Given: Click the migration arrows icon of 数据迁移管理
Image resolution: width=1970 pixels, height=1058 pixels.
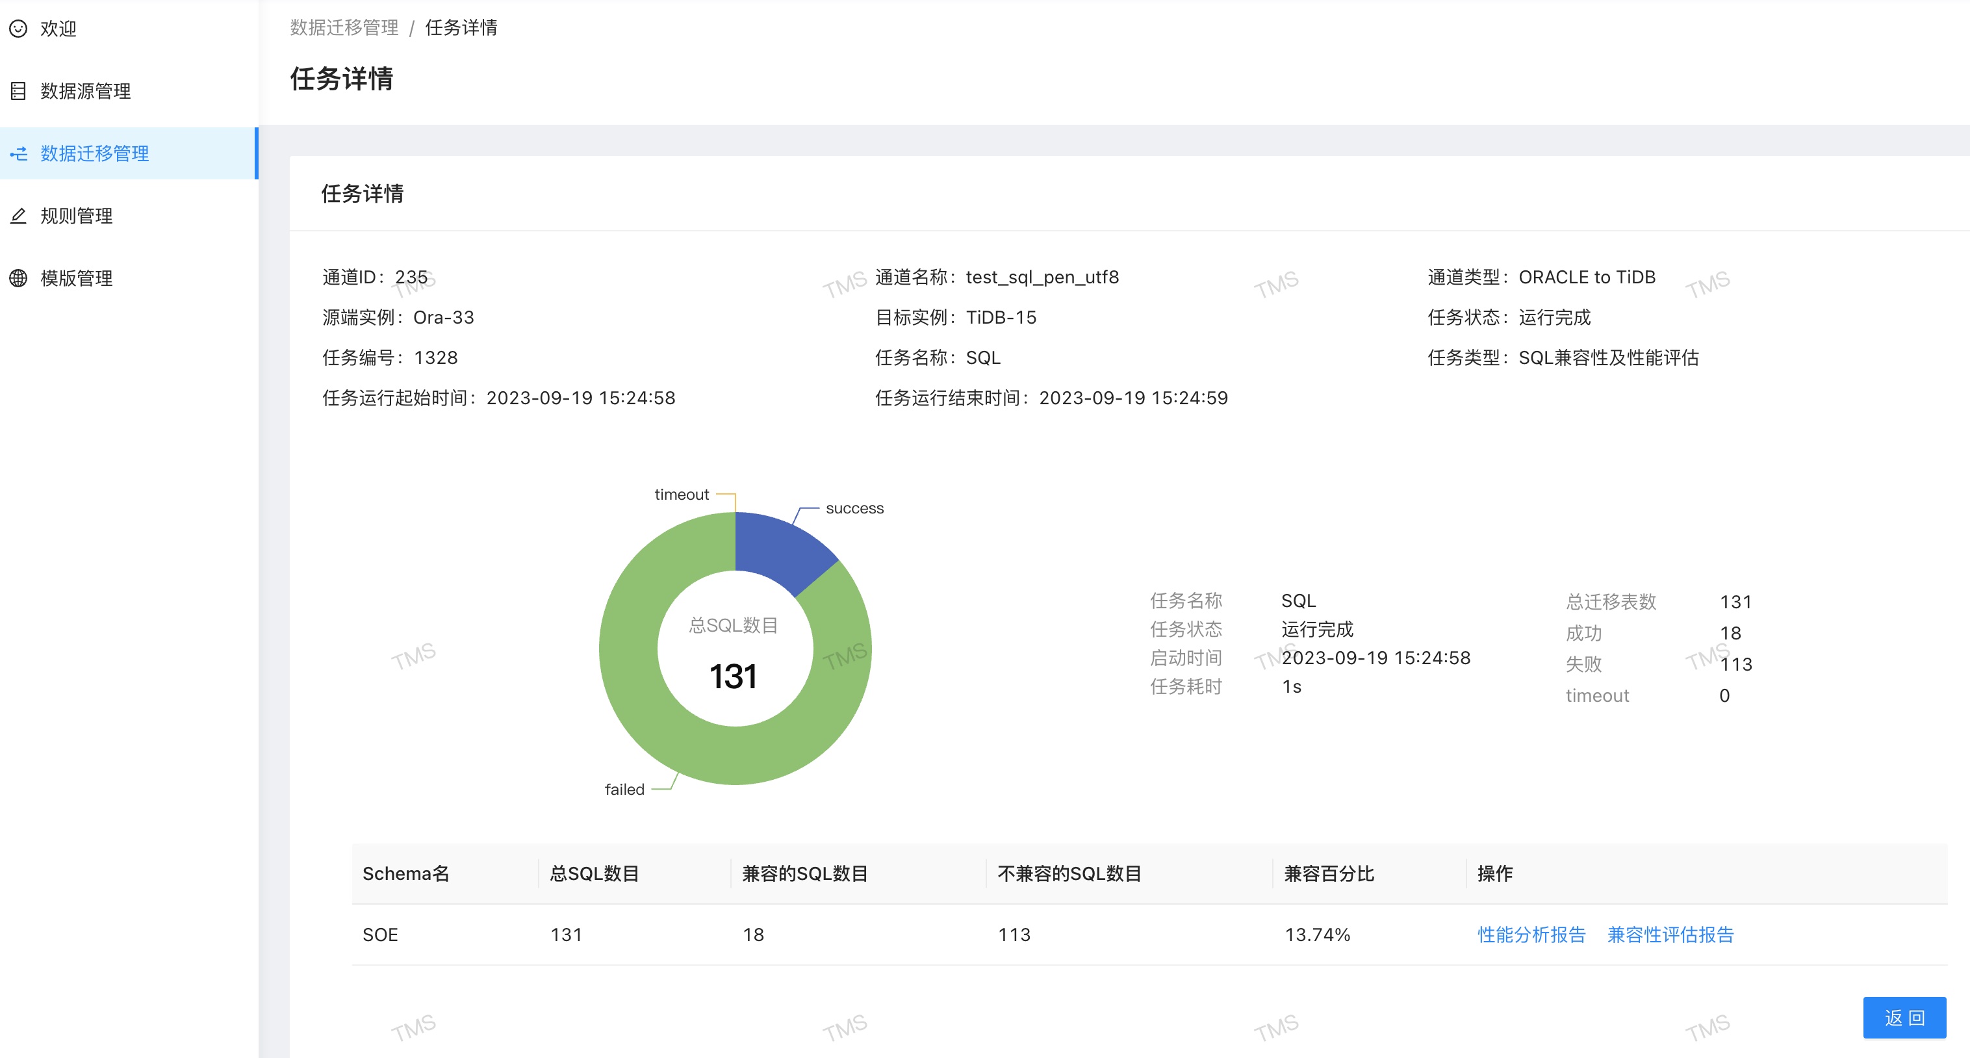Looking at the screenshot, I should click(x=18, y=153).
